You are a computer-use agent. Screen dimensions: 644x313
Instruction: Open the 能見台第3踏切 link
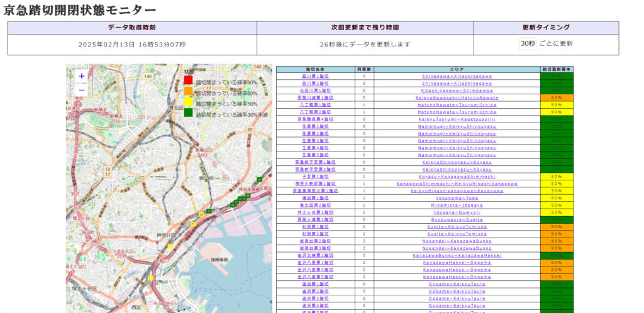tap(316, 248)
